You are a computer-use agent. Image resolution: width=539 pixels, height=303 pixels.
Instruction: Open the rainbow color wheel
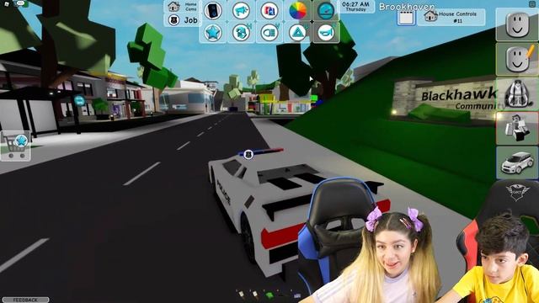click(x=297, y=11)
